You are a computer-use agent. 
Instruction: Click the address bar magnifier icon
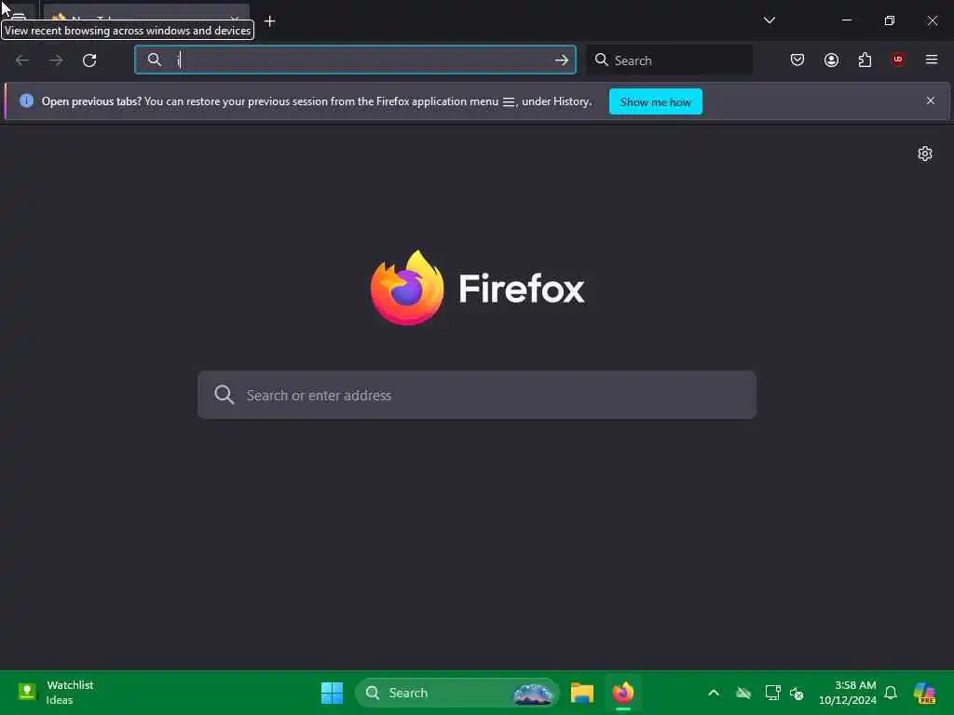[155, 60]
